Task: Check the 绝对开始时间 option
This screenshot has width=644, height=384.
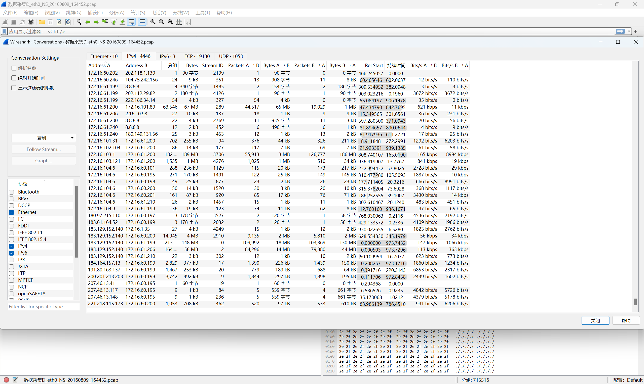Action: (14, 78)
